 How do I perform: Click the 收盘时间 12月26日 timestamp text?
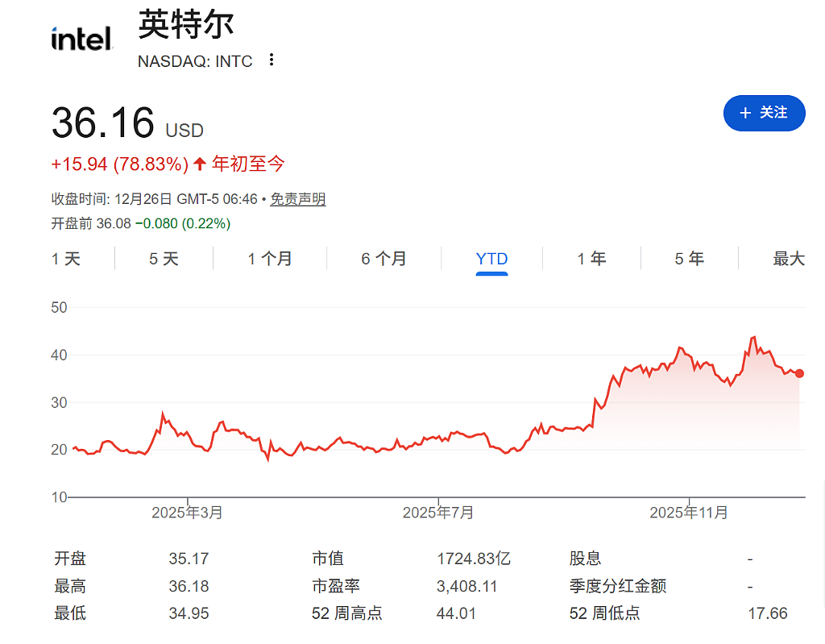pos(154,199)
